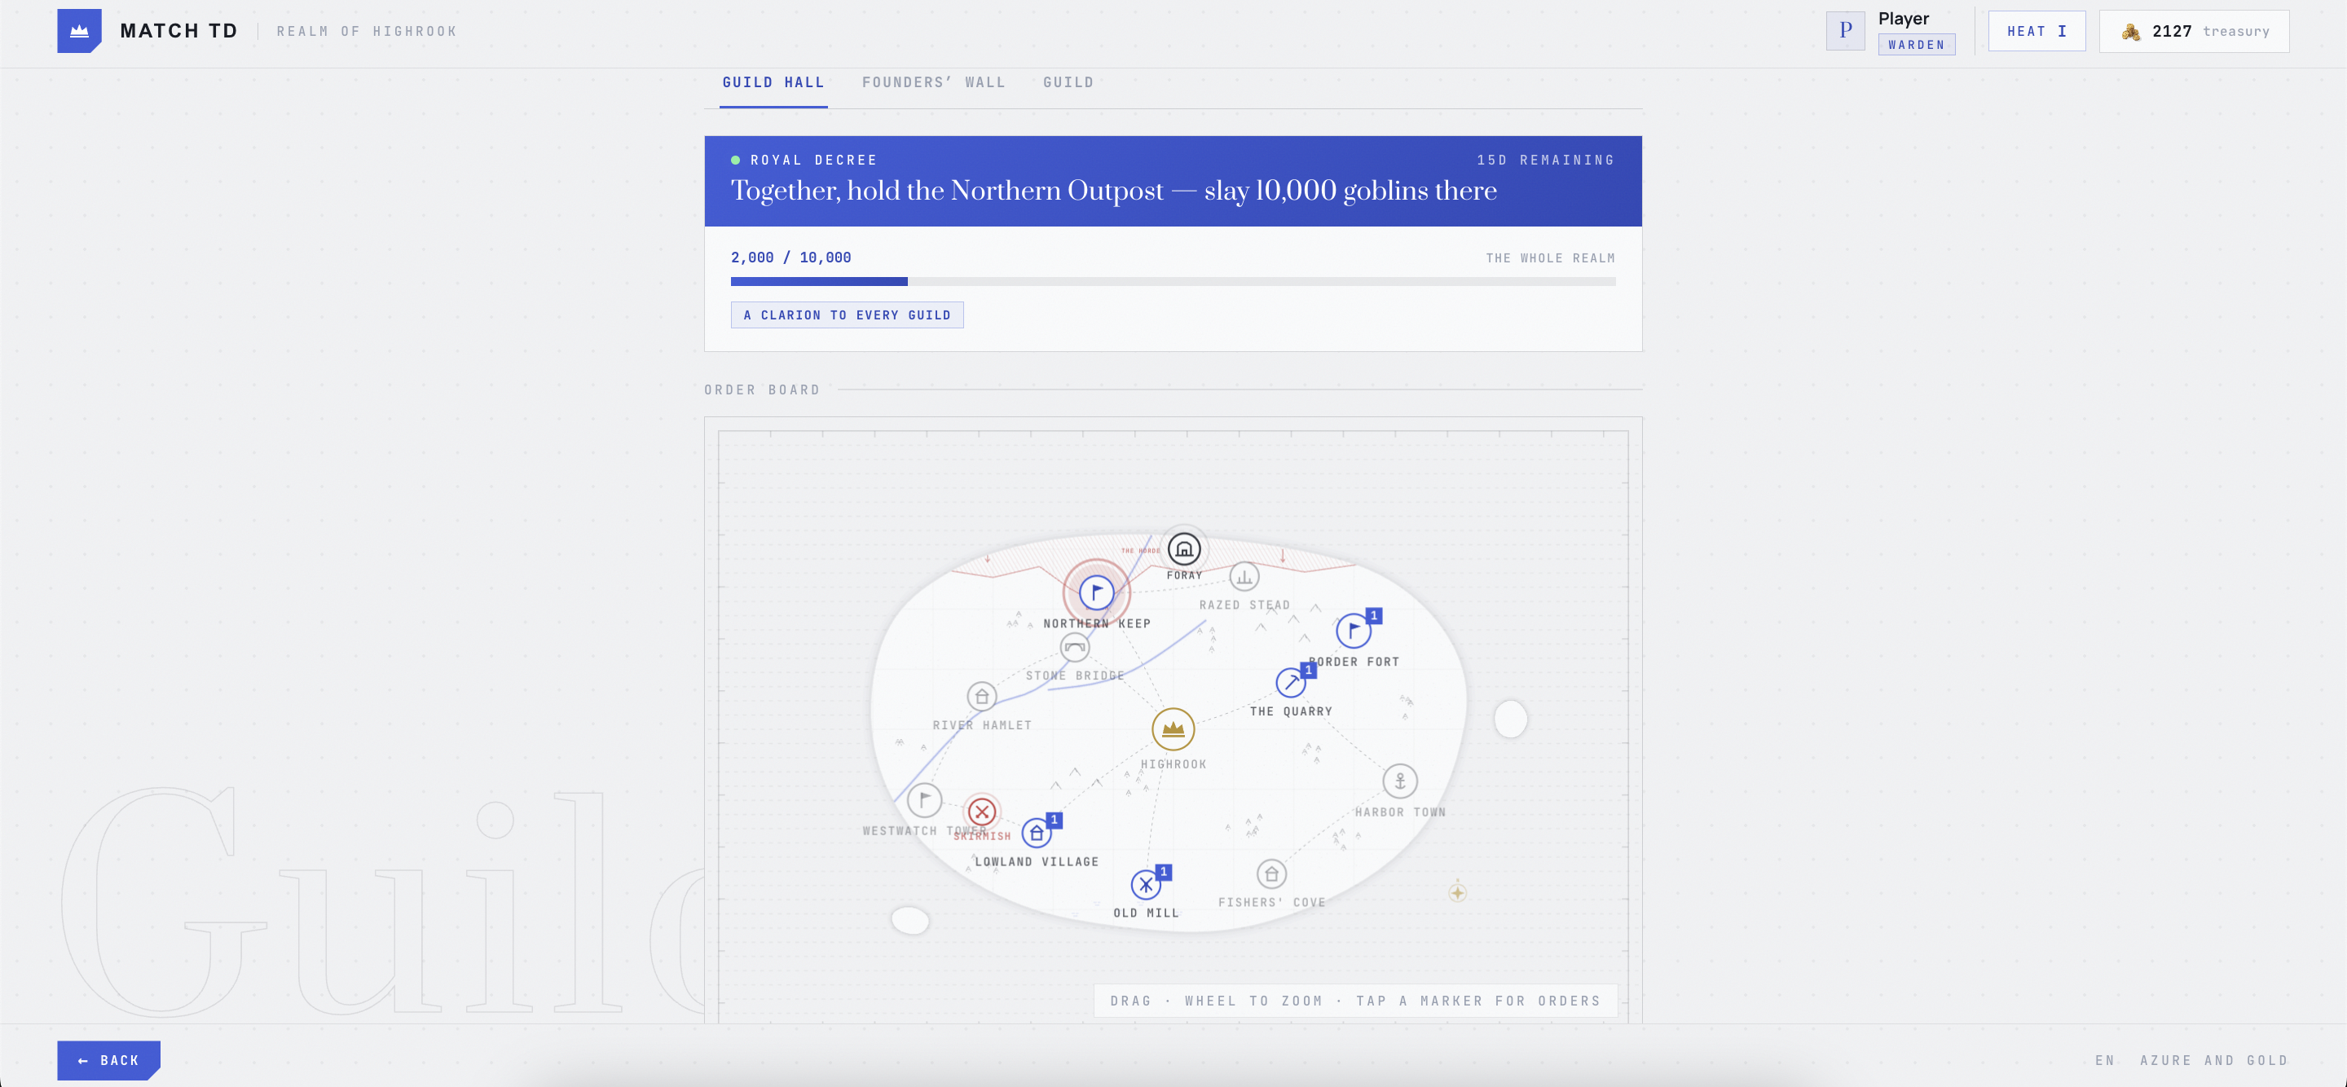Click the Player avatar letter P
The height and width of the screenshot is (1087, 2347).
pos(1845,31)
